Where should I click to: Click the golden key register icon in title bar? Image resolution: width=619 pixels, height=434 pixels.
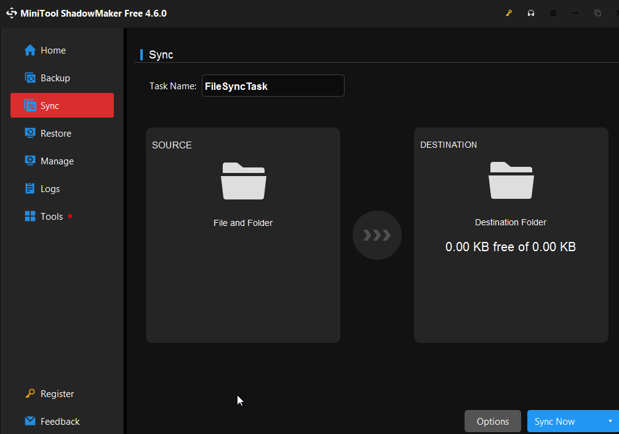509,13
